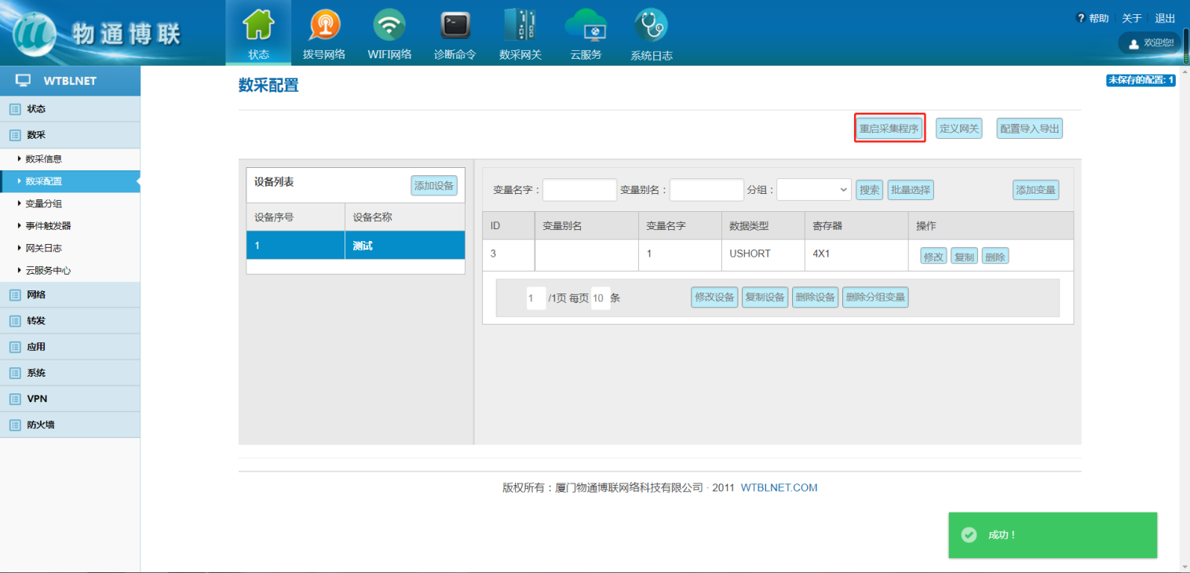Viewport: 1190px width, 573px height.
Task: Click the 删除设备 button
Action: tap(815, 297)
